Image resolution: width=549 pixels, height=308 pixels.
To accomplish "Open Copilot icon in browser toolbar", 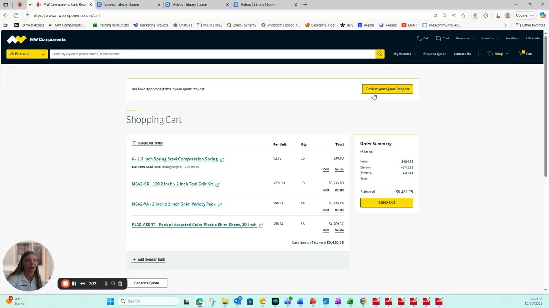I will click(543, 15).
